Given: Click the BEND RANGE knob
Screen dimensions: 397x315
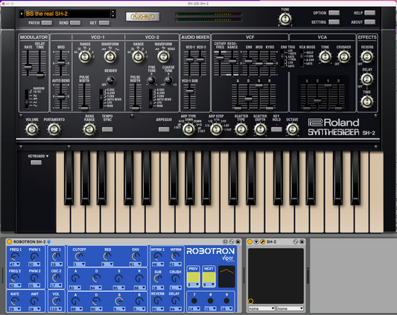Looking at the screenshot, I should (x=89, y=130).
